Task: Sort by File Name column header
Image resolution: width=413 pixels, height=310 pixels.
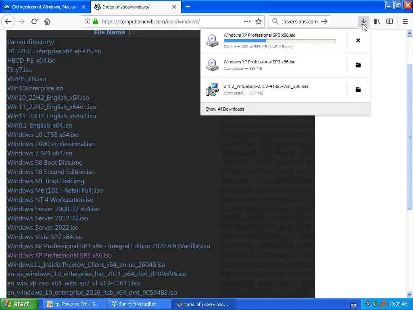Action: click(109, 32)
